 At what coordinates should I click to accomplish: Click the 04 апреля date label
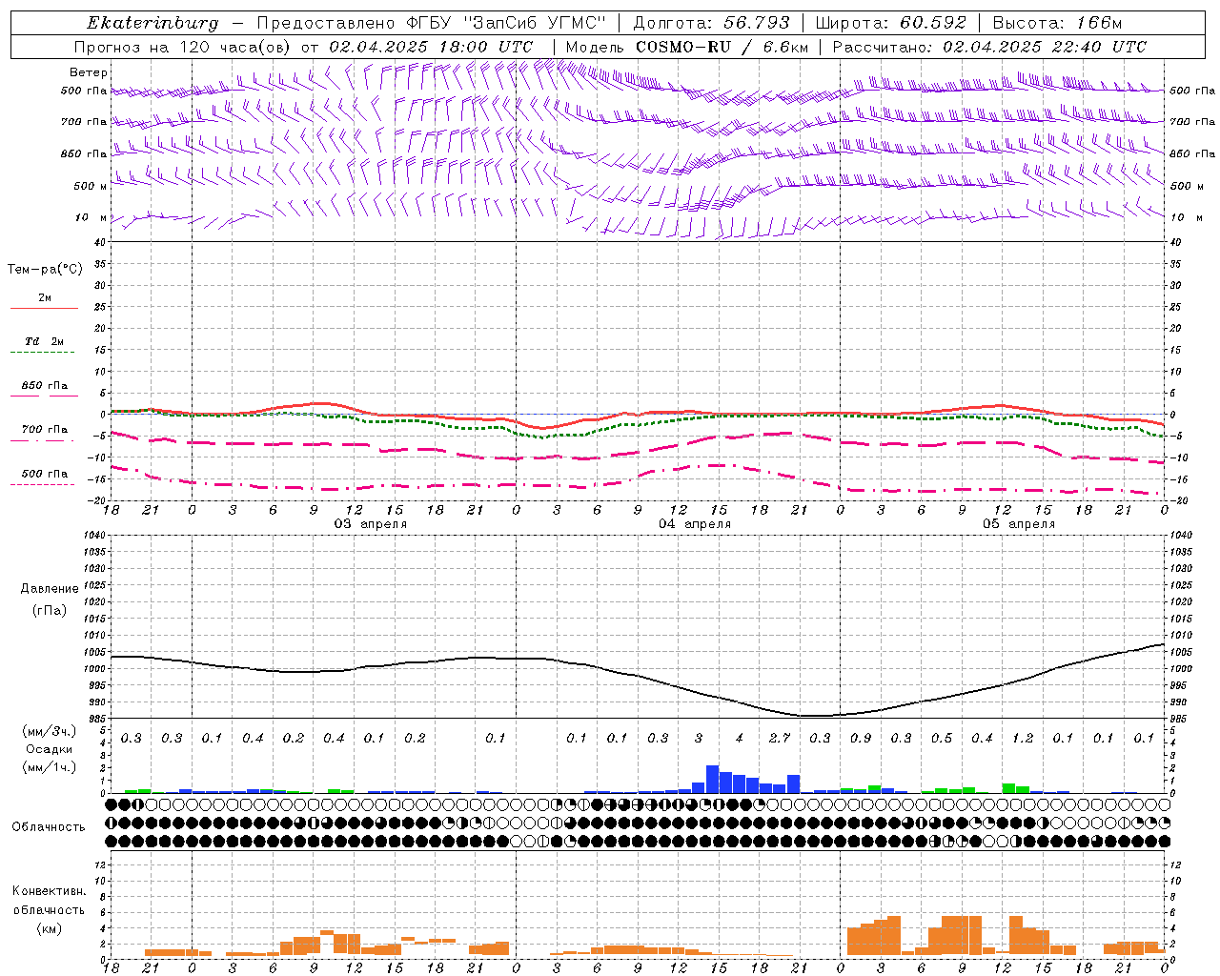tap(695, 524)
